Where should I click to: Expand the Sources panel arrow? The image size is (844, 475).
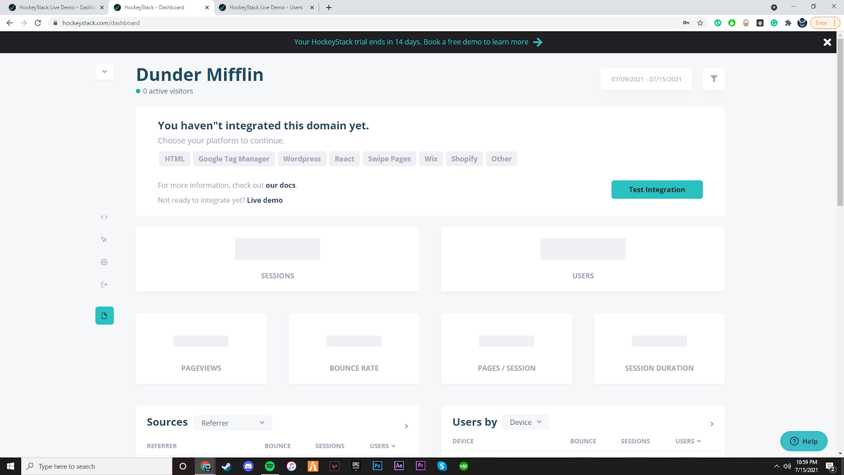(x=406, y=426)
